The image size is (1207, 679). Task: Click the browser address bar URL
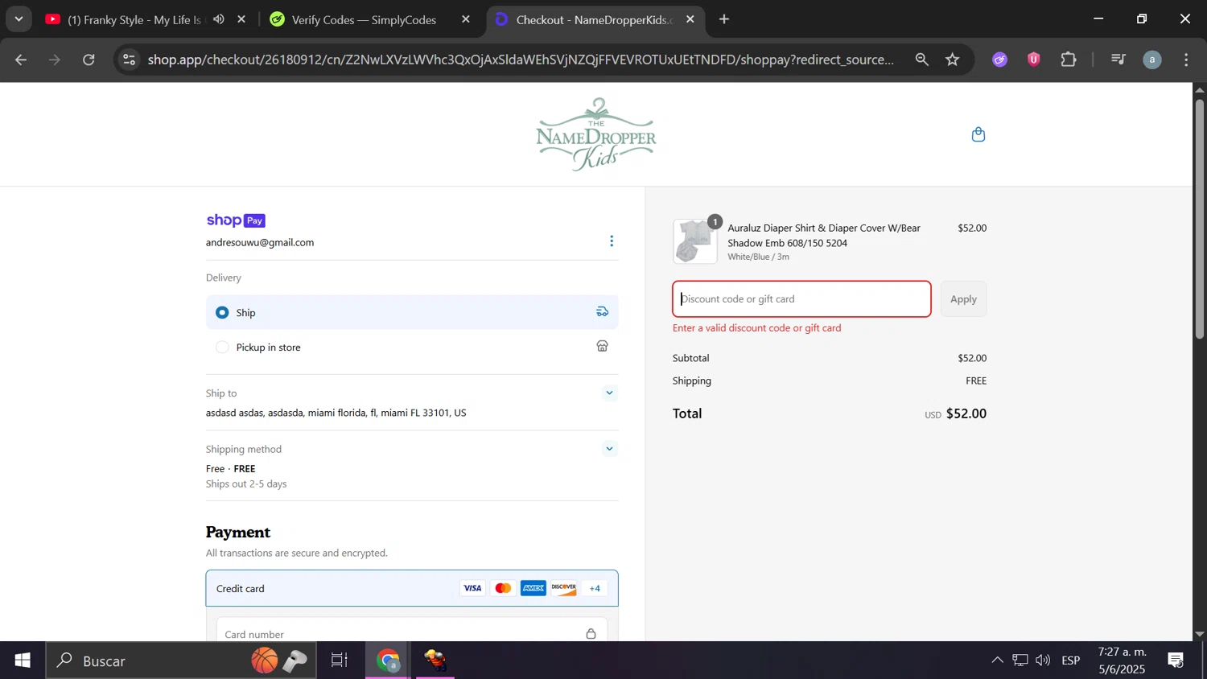[x=521, y=60]
